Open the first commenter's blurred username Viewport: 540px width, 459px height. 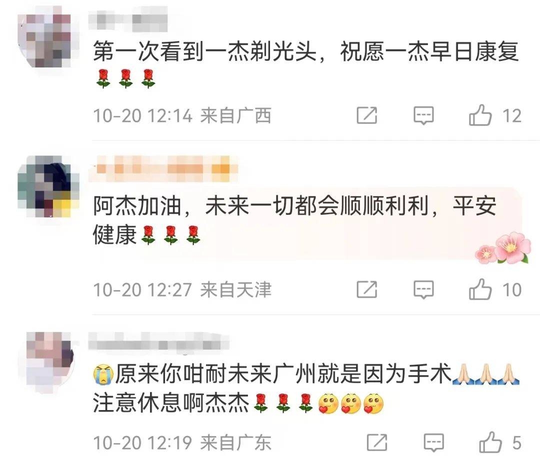(x=128, y=18)
